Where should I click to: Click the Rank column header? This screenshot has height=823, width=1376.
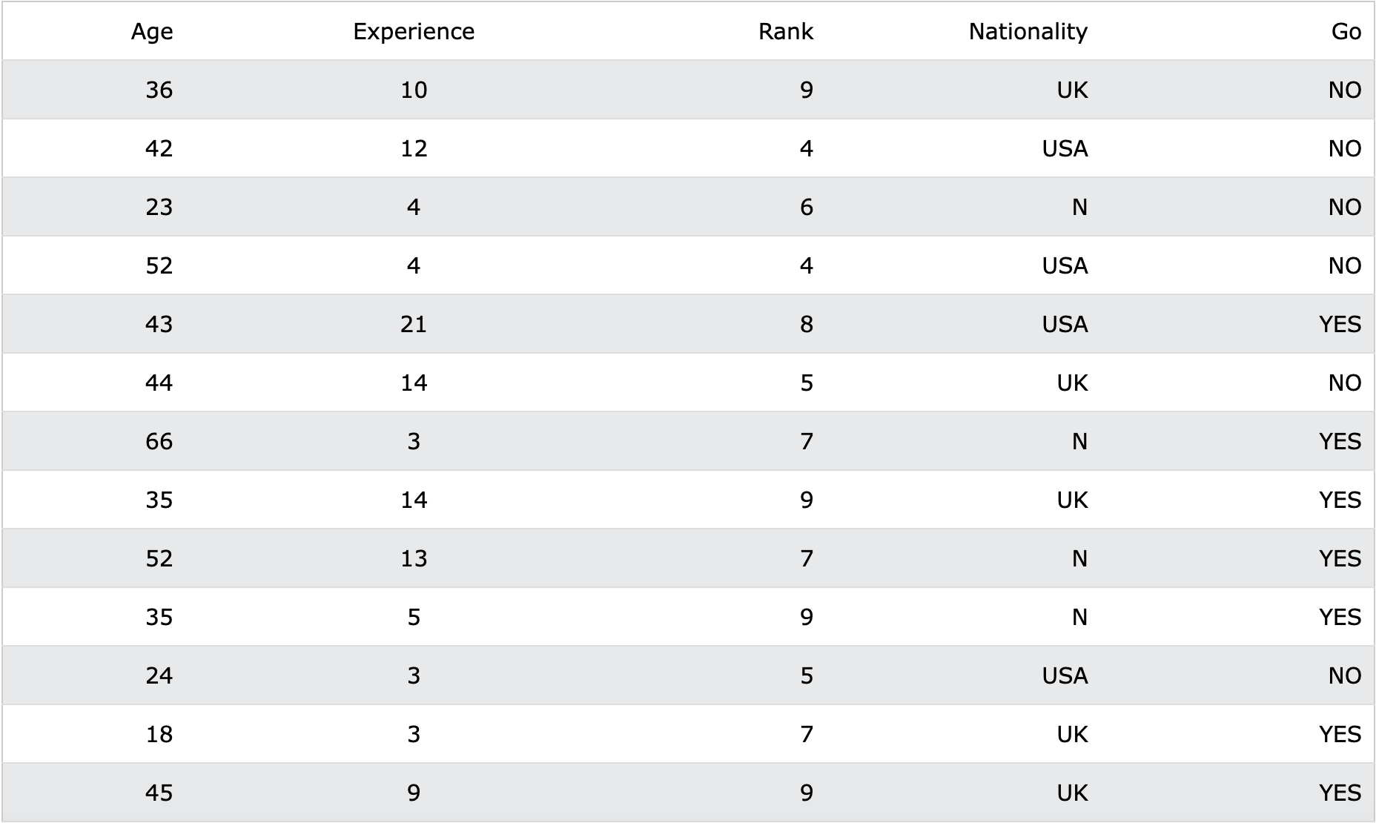click(x=786, y=31)
